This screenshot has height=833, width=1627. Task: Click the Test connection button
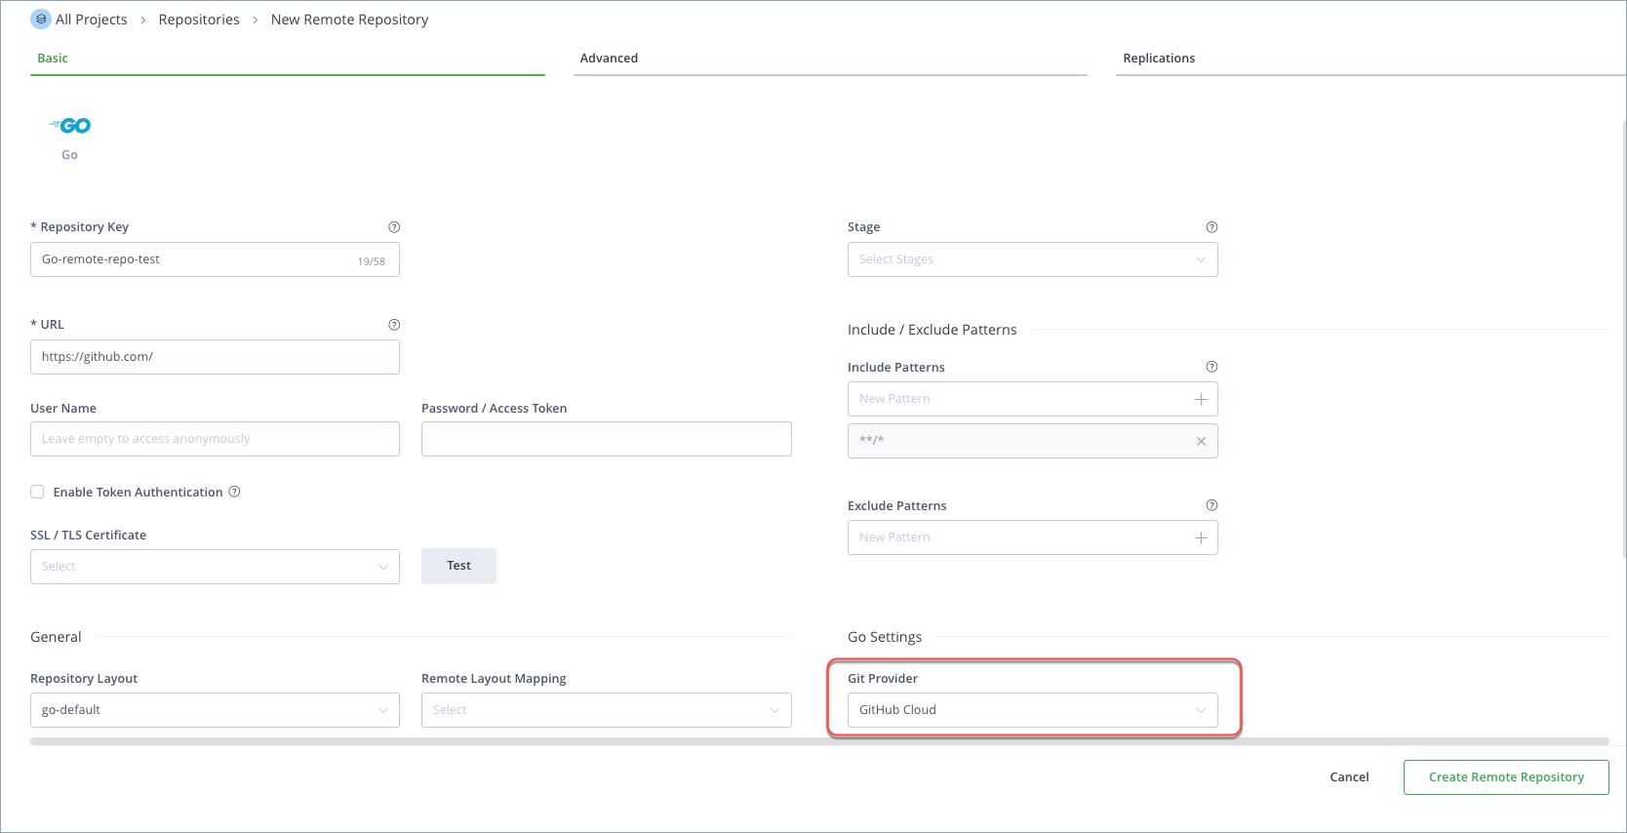458,566
